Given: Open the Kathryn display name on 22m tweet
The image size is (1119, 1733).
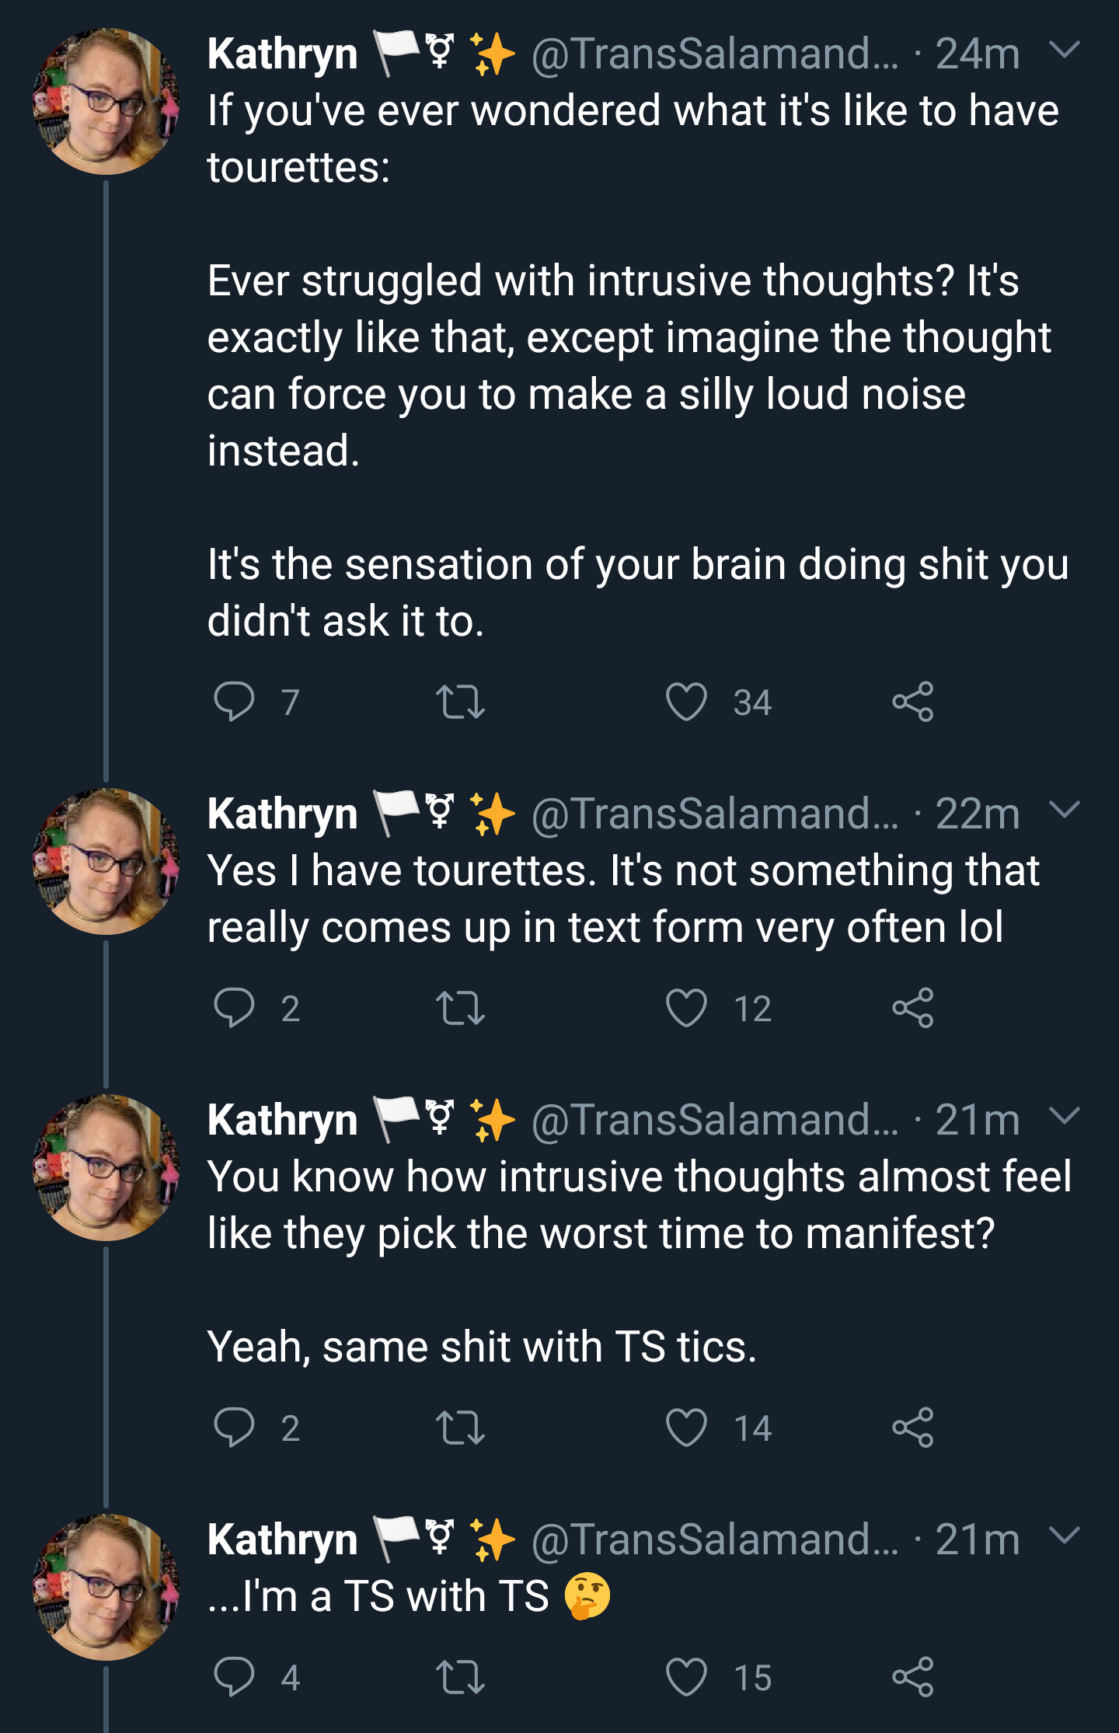Looking at the screenshot, I should [283, 814].
